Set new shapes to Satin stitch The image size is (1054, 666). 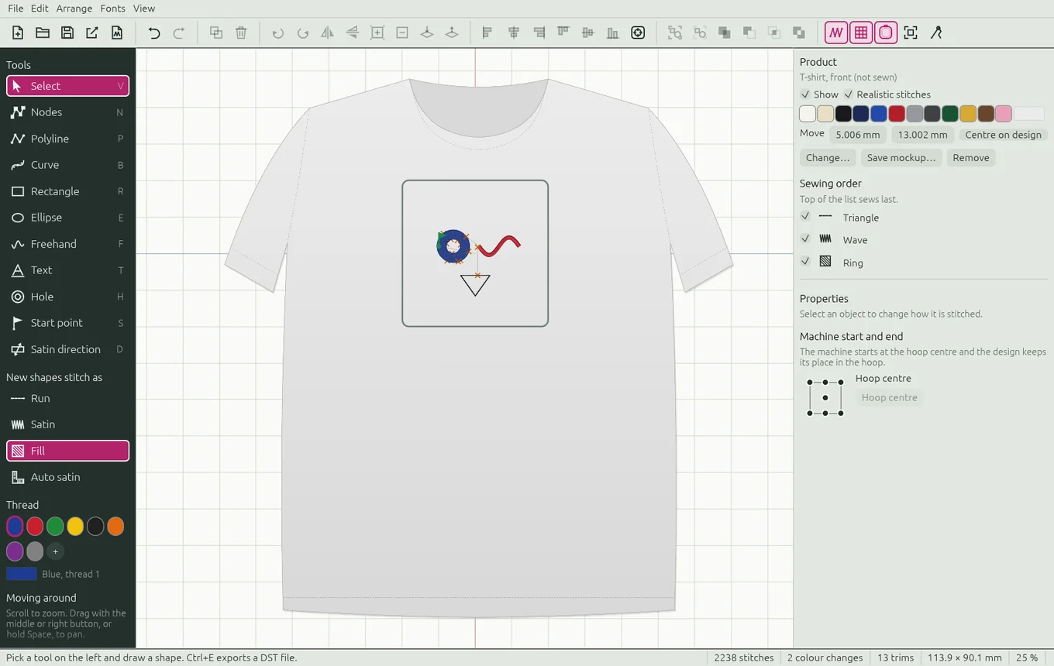[x=67, y=424]
